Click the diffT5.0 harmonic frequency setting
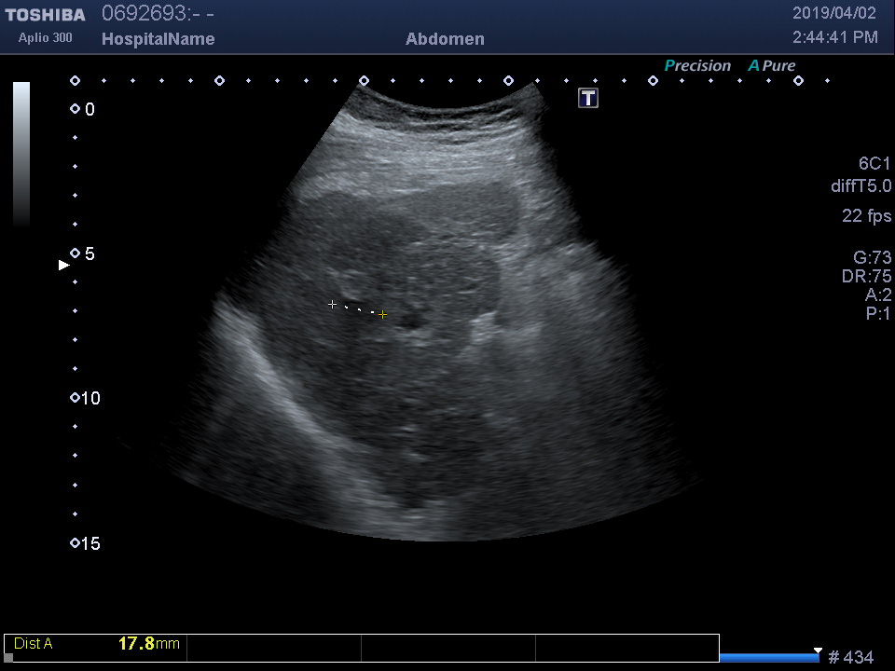Image resolution: width=895 pixels, height=671 pixels. click(x=861, y=186)
